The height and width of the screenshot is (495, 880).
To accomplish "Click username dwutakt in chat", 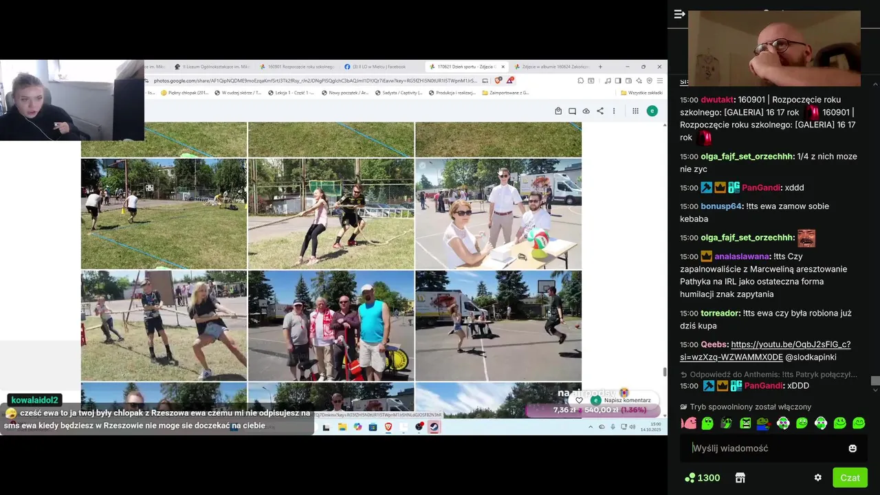I will [718, 100].
